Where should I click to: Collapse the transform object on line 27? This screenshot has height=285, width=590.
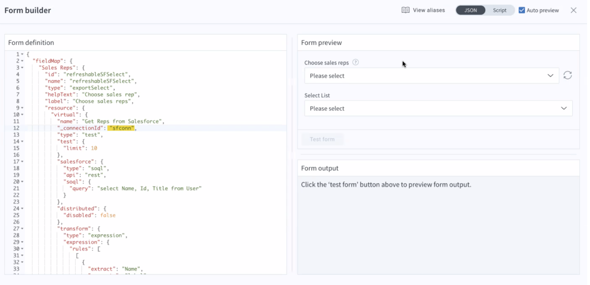22,228
